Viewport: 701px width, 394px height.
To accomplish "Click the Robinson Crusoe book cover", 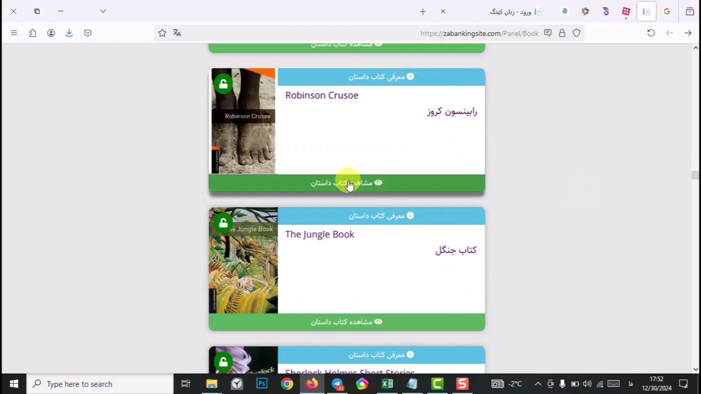I will click(243, 121).
